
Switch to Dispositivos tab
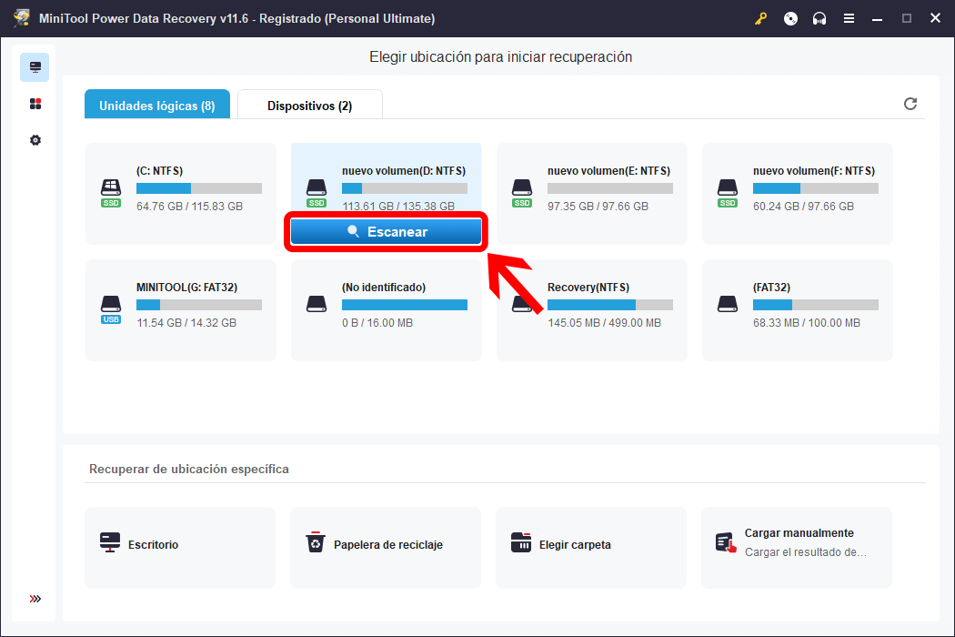click(x=309, y=106)
